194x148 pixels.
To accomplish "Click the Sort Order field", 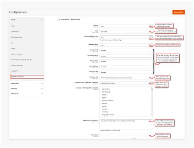I will pos(126,136).
